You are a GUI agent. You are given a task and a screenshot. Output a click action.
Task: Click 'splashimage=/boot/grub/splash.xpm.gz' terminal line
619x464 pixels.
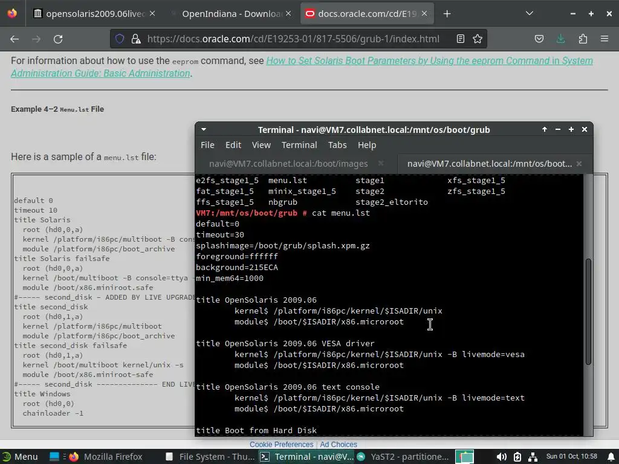(283, 245)
